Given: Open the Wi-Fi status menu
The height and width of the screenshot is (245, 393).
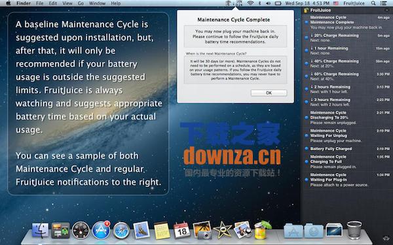Looking at the screenshot, I should pyautogui.click(x=250, y=3).
